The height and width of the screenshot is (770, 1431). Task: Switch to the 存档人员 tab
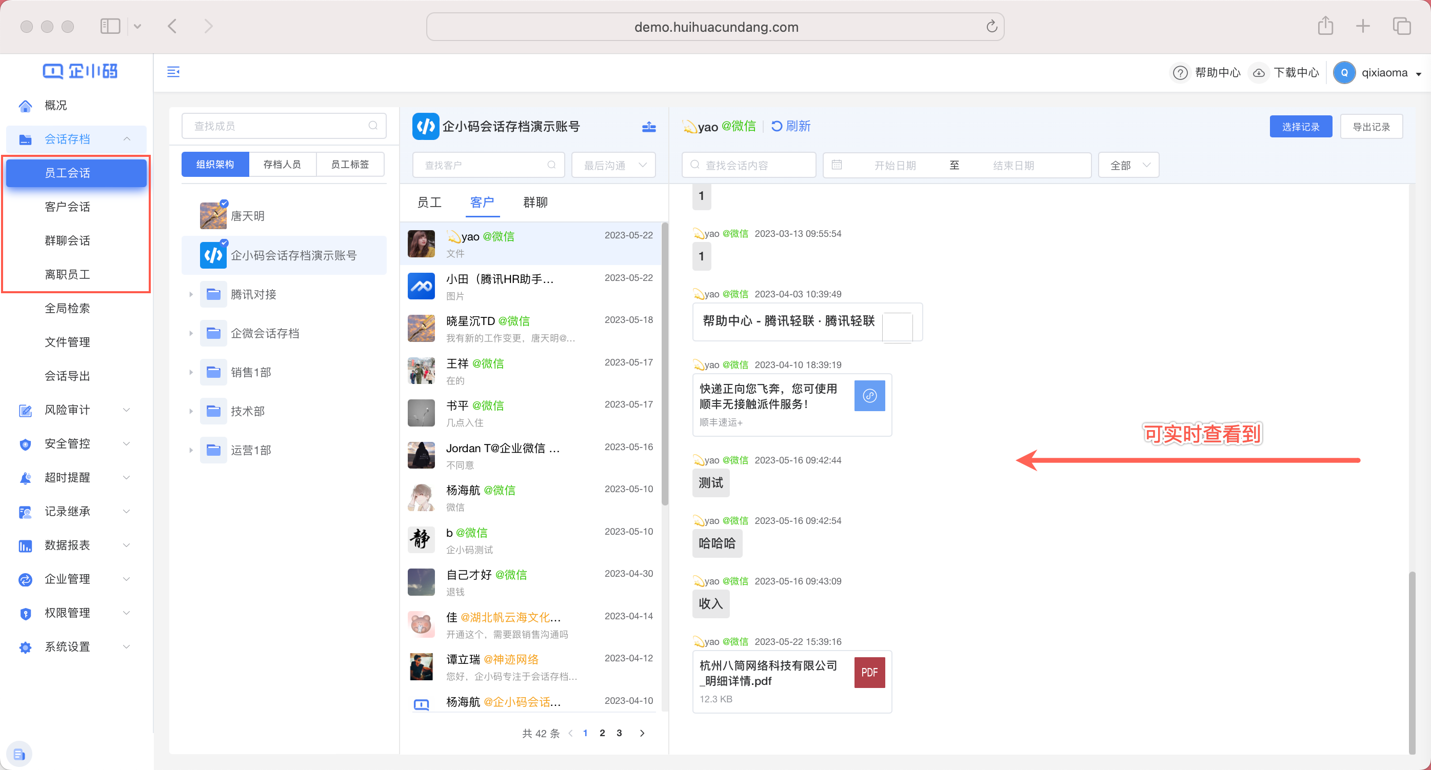click(x=282, y=165)
